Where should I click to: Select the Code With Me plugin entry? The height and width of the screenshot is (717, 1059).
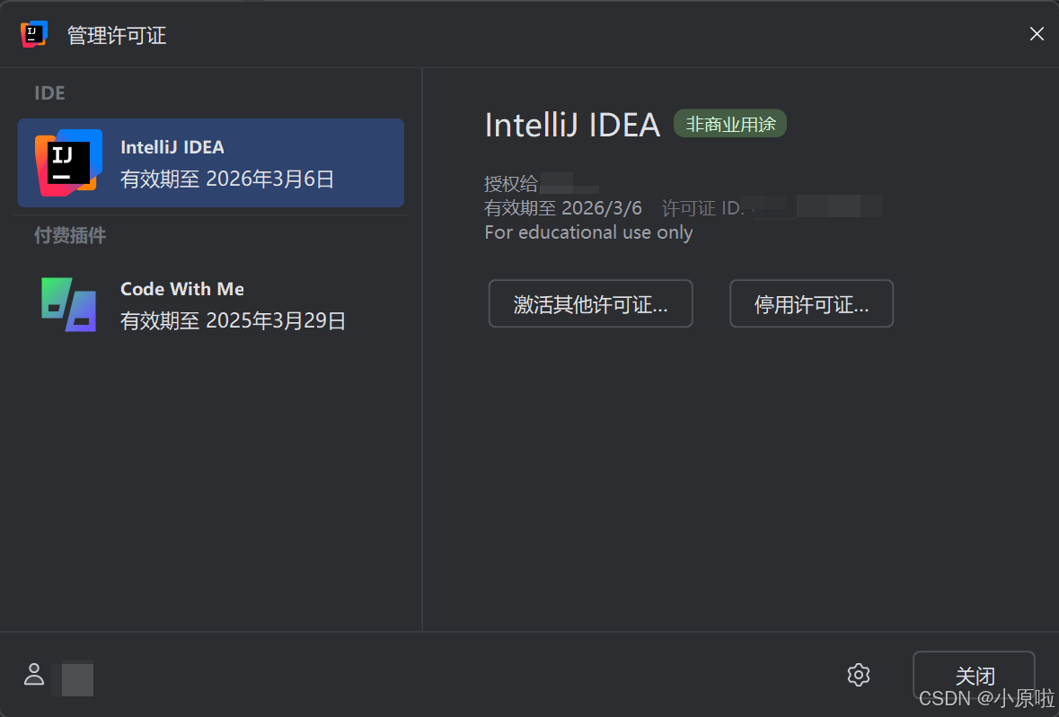click(211, 304)
